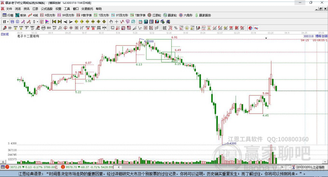328x177 pixels.
Task: Jump to the first bar
Action: tap(54, 22)
